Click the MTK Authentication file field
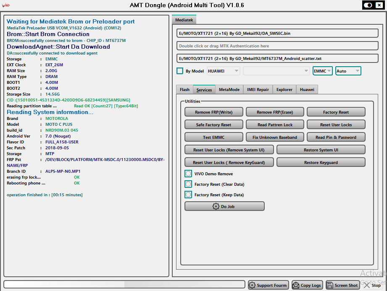The width and height of the screenshot is (387, 291). coord(277,46)
